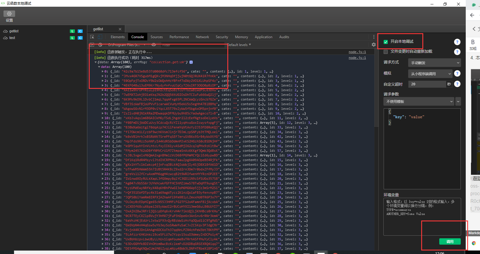Expand array item 30

102,211
